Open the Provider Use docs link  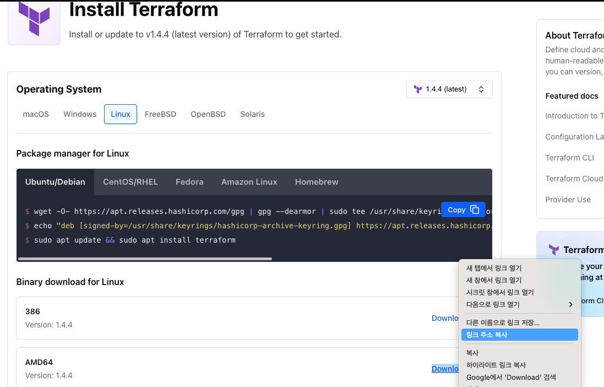click(568, 200)
